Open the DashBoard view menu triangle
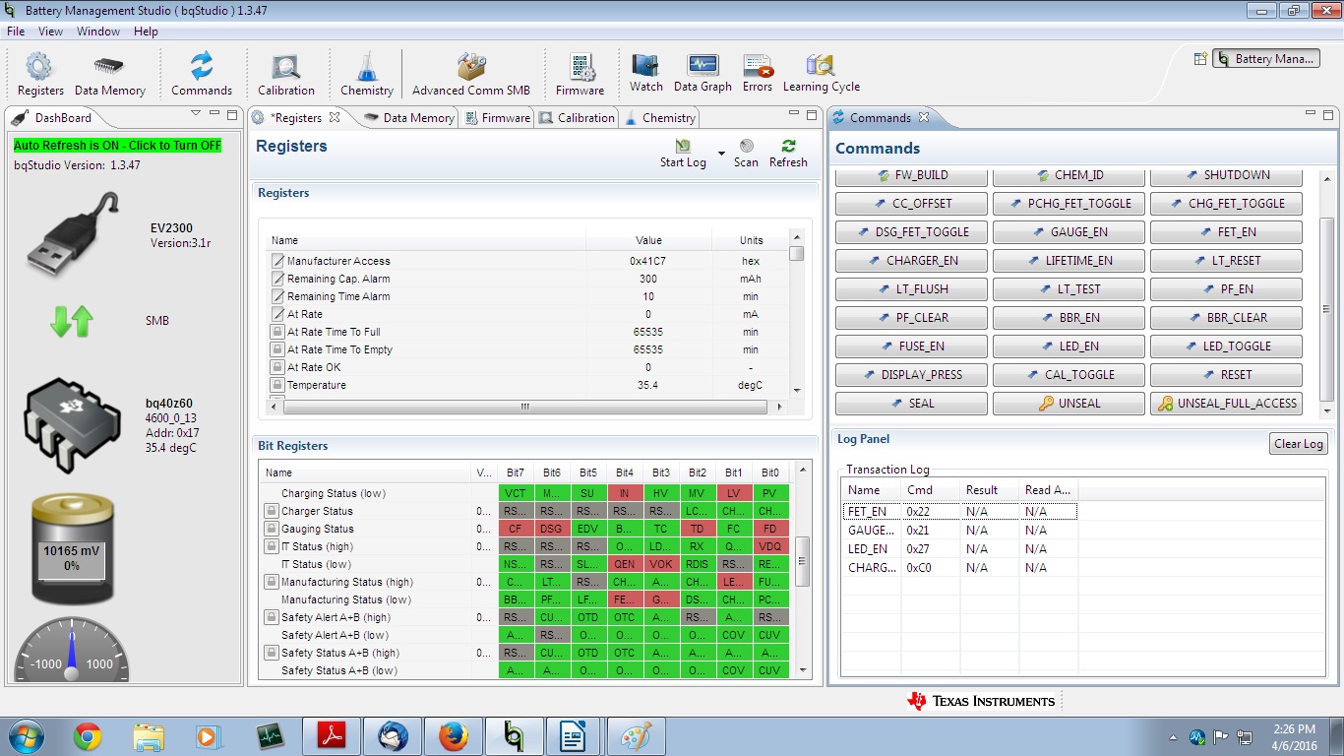Viewport: 1344px width, 756px height. click(x=195, y=115)
